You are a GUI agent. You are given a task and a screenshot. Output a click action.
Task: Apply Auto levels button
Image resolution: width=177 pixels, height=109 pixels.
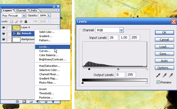(164, 61)
